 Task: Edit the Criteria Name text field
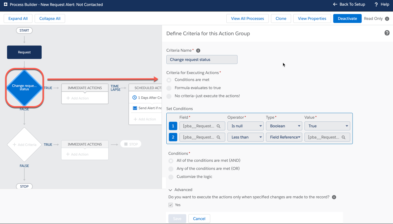pos(202,59)
